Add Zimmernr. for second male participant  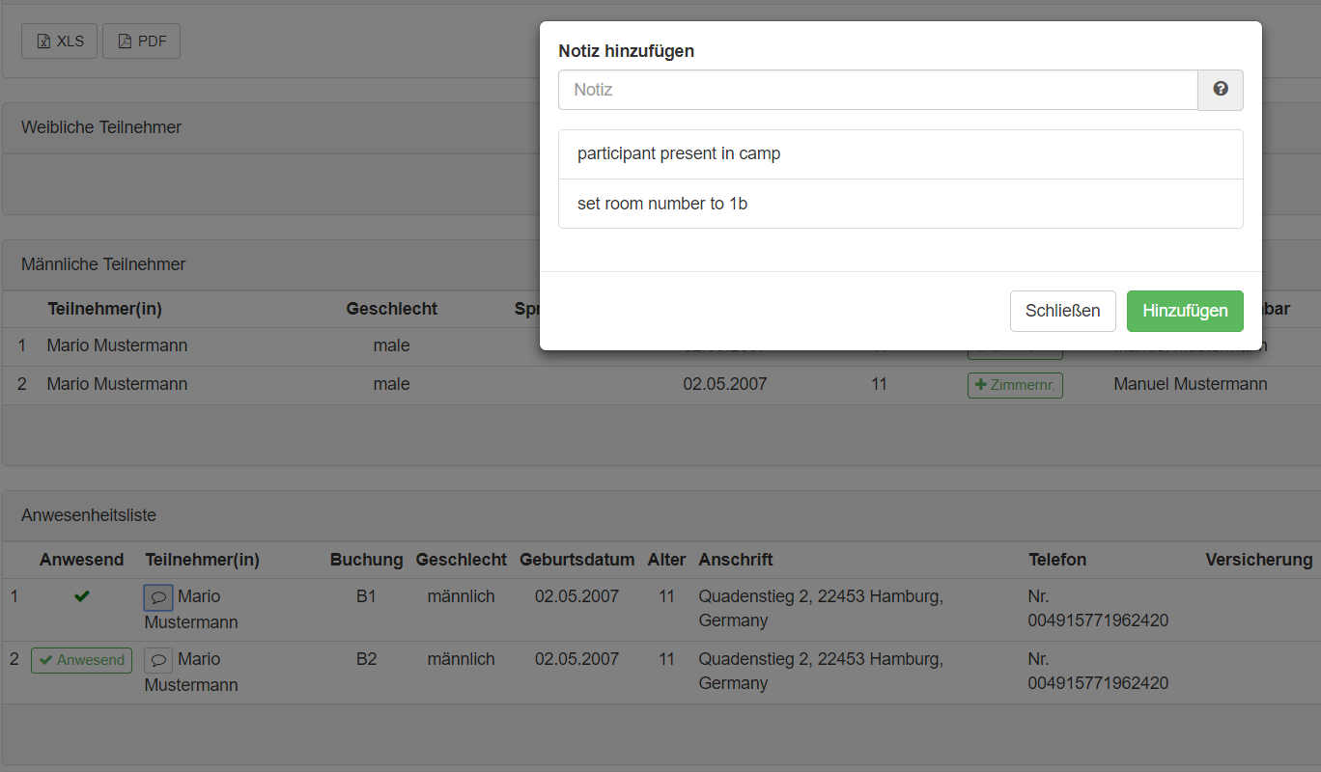click(x=1015, y=385)
